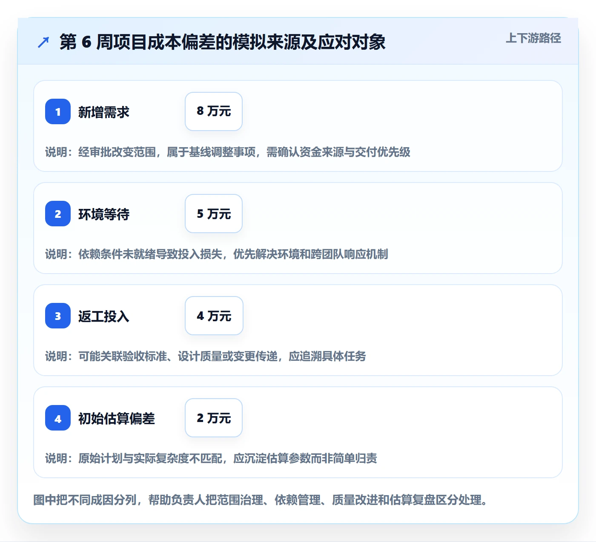Click the 返工投入 item title

pyautogui.click(x=104, y=317)
